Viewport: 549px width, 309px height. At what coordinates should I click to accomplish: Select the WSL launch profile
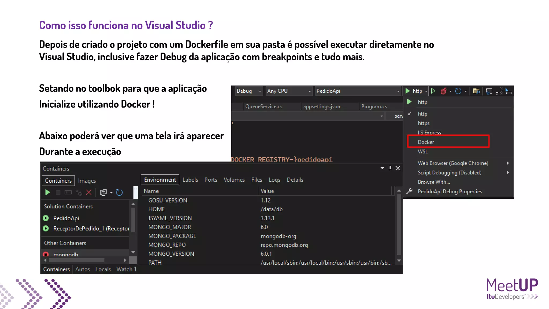(459, 152)
